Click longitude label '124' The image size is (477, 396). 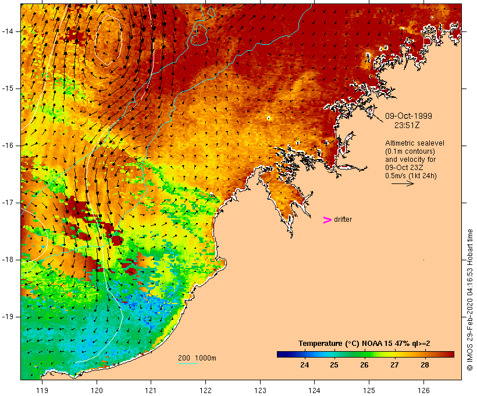(x=314, y=390)
